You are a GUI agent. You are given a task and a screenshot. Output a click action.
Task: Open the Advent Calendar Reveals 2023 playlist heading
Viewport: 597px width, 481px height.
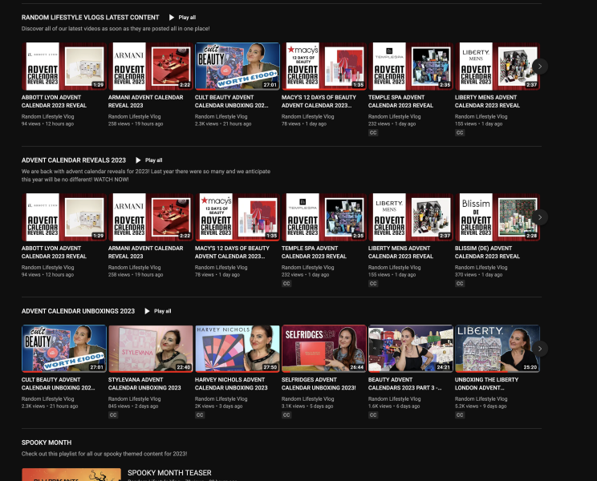74,160
